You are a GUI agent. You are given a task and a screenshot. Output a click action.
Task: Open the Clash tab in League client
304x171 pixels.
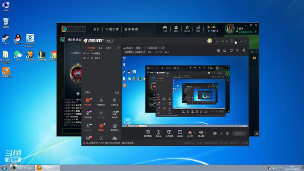coord(131,29)
